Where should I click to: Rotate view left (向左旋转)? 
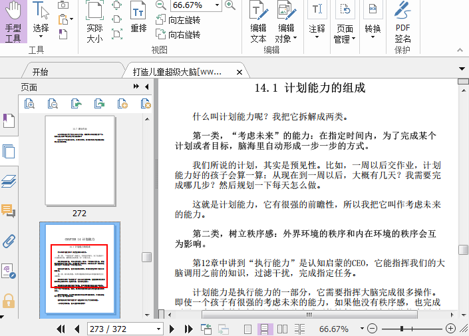(178, 20)
